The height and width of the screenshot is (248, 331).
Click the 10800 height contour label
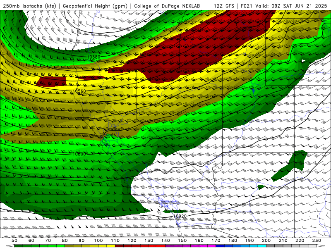click(79, 154)
